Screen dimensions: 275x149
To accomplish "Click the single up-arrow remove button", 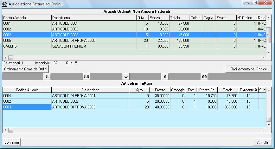I will coord(165,77).
